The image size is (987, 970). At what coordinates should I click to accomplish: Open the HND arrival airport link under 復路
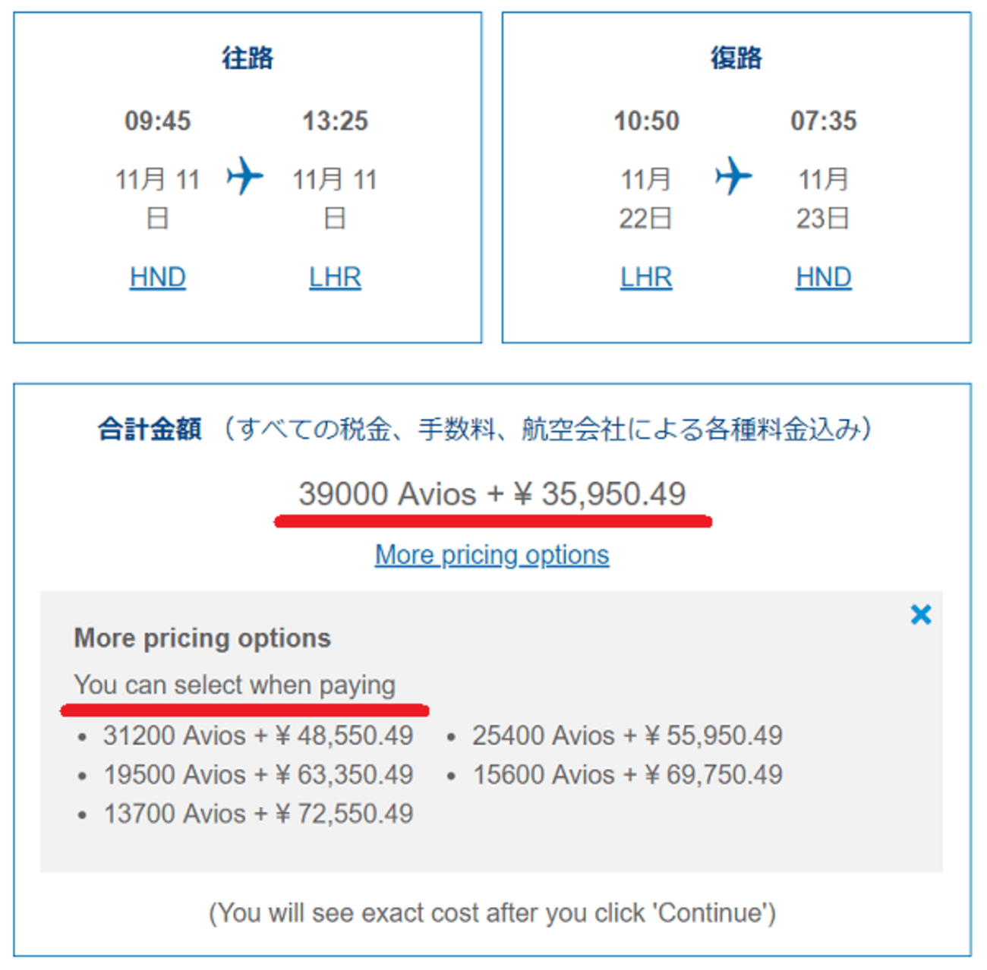[x=824, y=278]
